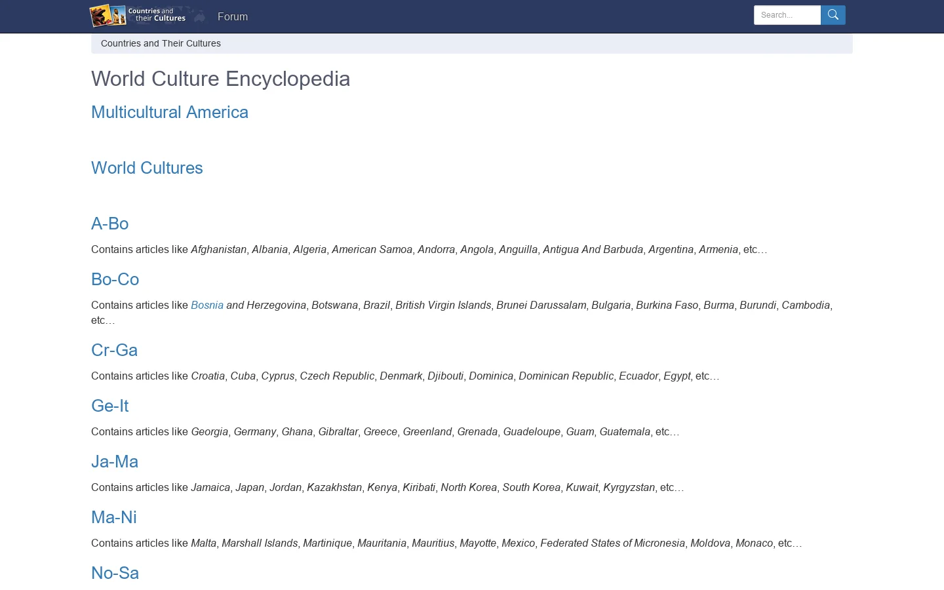Click the word Monaco in Ma-Ni description
The width and height of the screenshot is (944, 590).
754,543
